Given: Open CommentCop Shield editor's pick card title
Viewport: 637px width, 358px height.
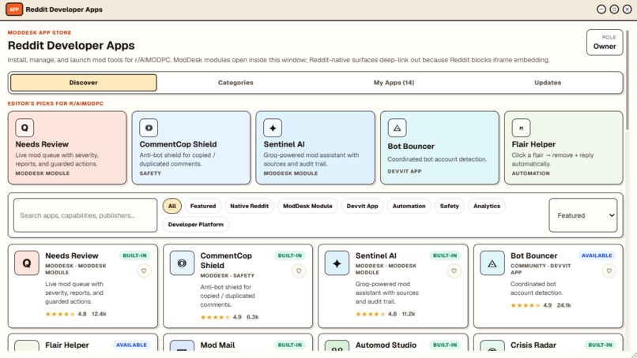Looking at the screenshot, I should click(x=178, y=144).
